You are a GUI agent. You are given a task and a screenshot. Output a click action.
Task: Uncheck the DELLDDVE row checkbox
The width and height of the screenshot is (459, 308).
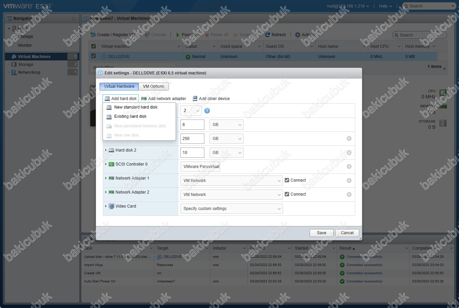point(93,56)
